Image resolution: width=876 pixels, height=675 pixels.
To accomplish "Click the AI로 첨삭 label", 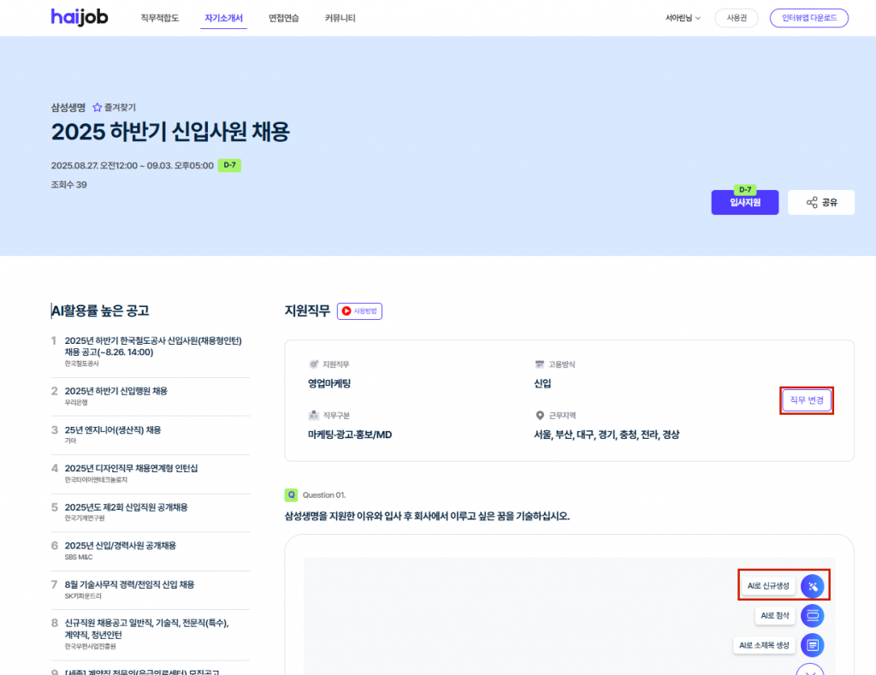I will (x=775, y=615).
